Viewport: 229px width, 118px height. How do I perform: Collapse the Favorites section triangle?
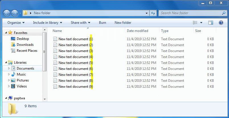tap(6, 33)
